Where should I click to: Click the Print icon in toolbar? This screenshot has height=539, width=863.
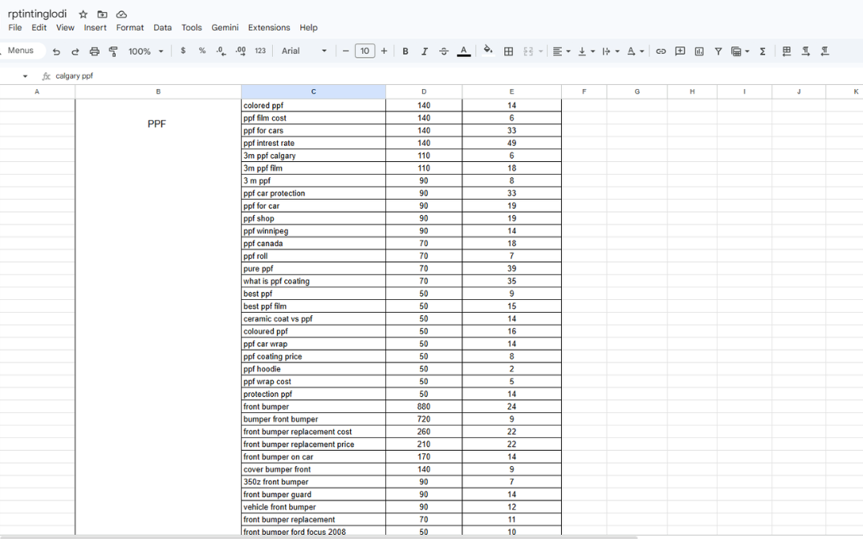[94, 51]
